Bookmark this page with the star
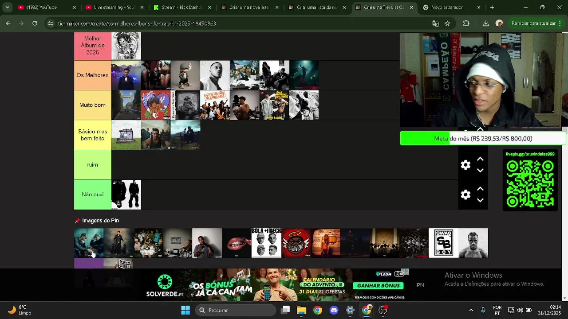 tap(447, 23)
